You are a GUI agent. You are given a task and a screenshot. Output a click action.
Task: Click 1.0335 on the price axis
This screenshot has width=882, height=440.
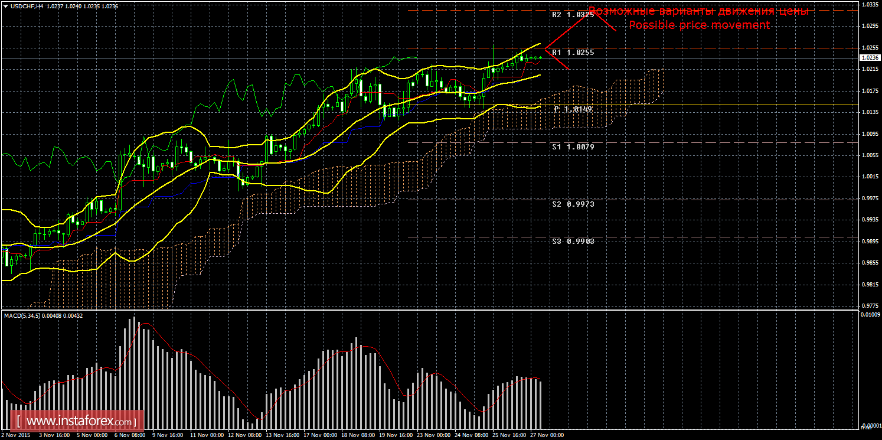pyautogui.click(x=870, y=4)
